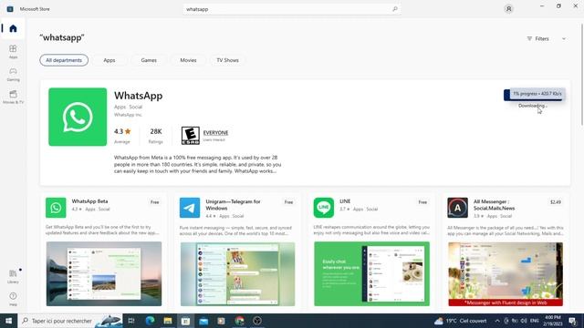Launch Microsoft Edge from taskbar
584x328 pixels.
point(150,321)
